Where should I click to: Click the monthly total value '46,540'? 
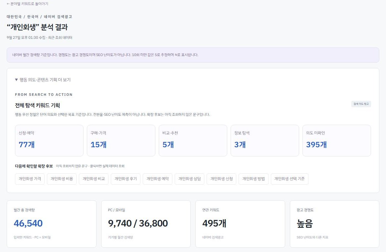[28, 223]
